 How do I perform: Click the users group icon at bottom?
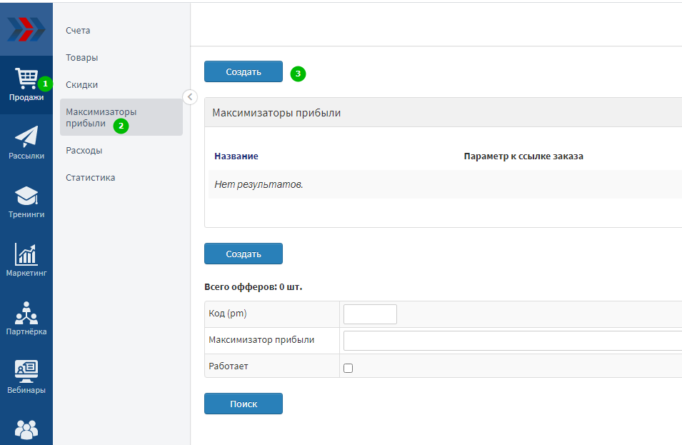pos(26,429)
